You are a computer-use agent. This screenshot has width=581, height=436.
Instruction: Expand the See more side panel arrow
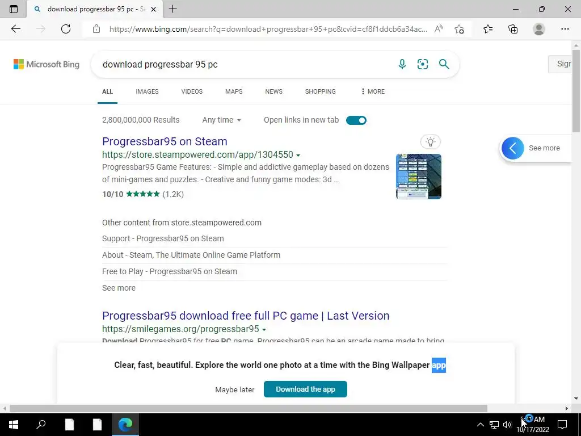[513, 148]
